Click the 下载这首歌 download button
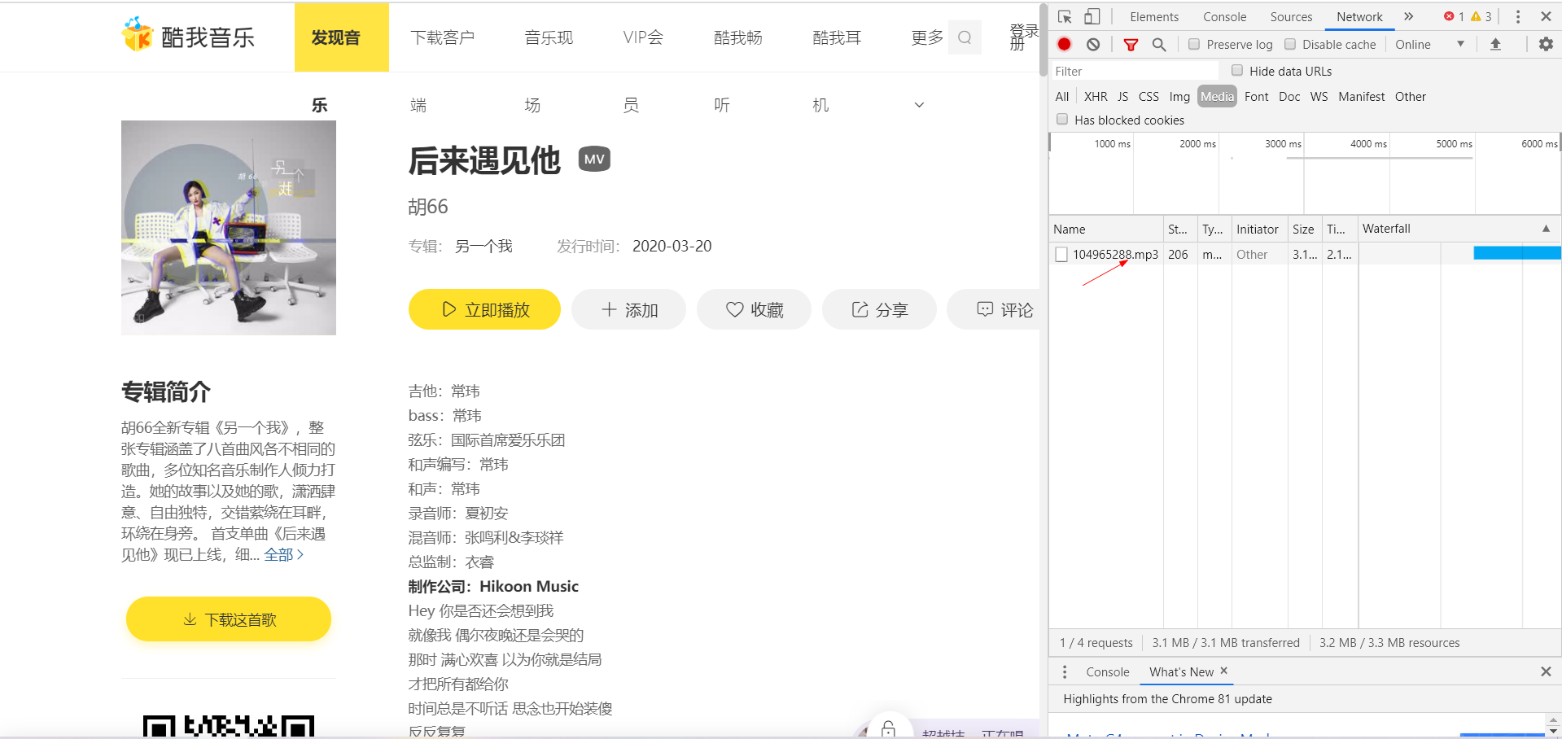Viewport: 1562px width, 739px height. [x=229, y=619]
